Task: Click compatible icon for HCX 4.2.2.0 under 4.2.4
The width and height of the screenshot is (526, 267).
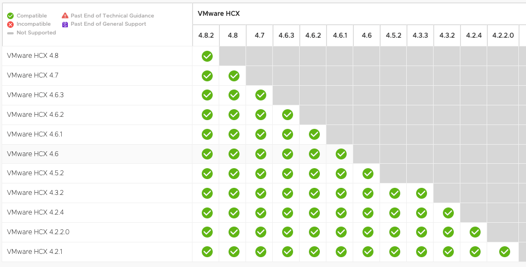Action: pyautogui.click(x=475, y=233)
